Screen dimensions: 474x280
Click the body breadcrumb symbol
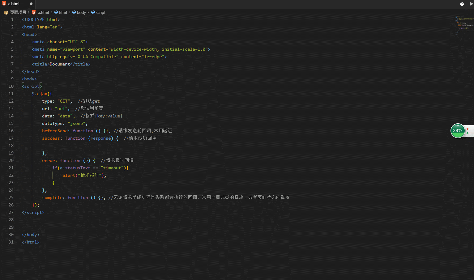(x=81, y=12)
